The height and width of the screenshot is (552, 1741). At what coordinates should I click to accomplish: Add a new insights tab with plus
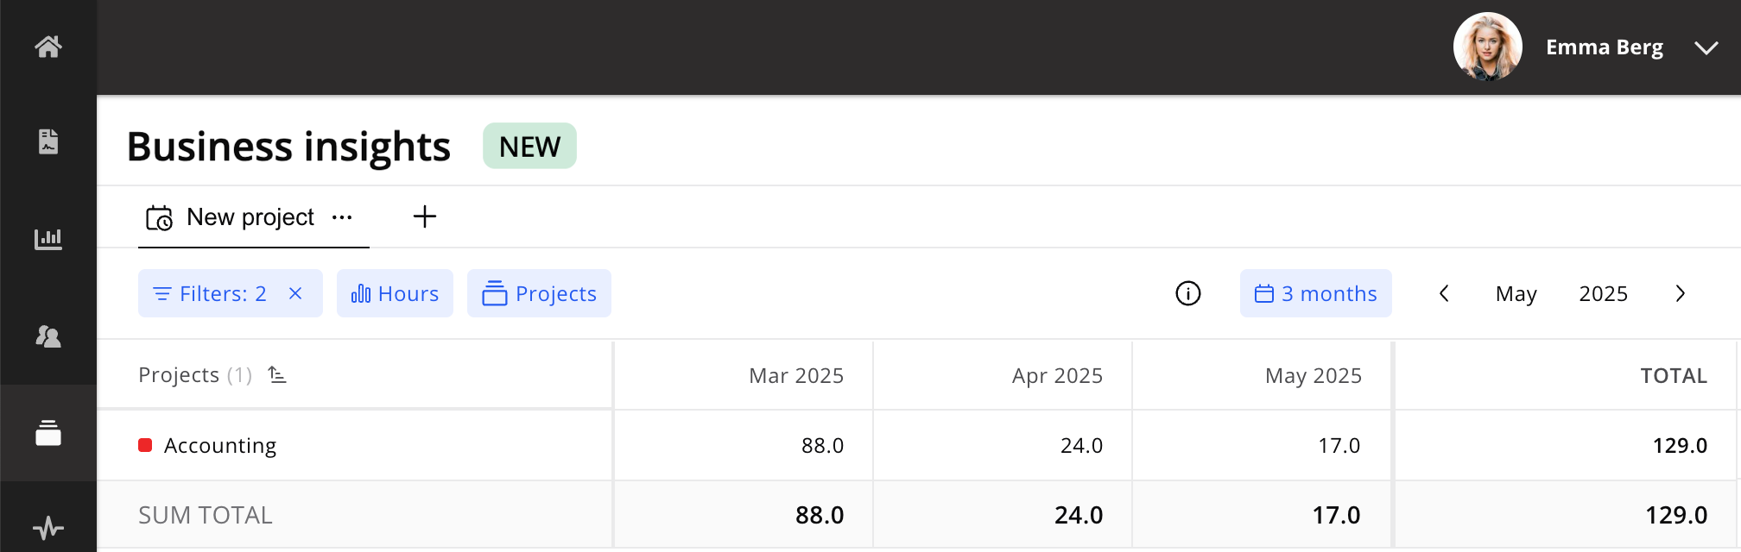pos(425,216)
